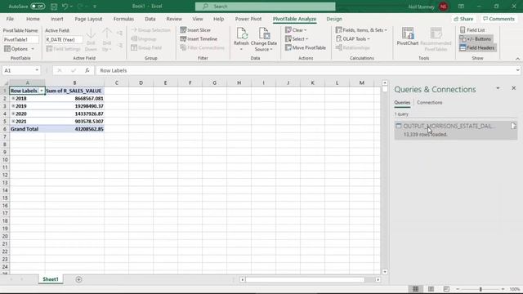The image size is (523, 294).
Task: Toggle the Field List button
Action: coord(472,30)
